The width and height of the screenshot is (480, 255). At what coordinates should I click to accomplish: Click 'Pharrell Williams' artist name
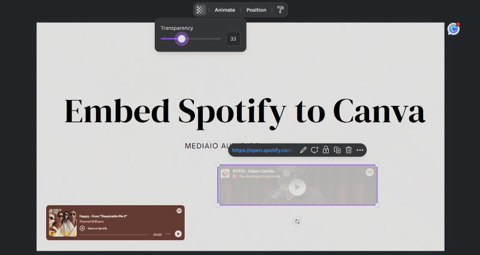[x=92, y=221]
